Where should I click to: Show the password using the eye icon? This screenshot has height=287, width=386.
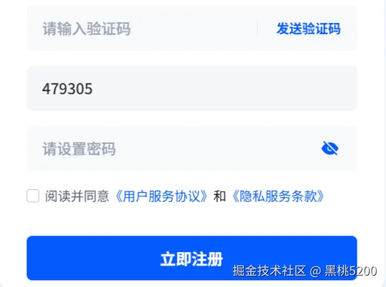click(x=330, y=148)
